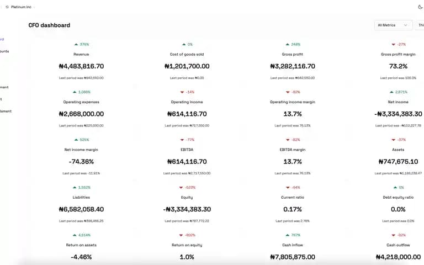Viewport: 424px width, 265px height.
Task: Click the Net income value card
Action: [398, 109]
